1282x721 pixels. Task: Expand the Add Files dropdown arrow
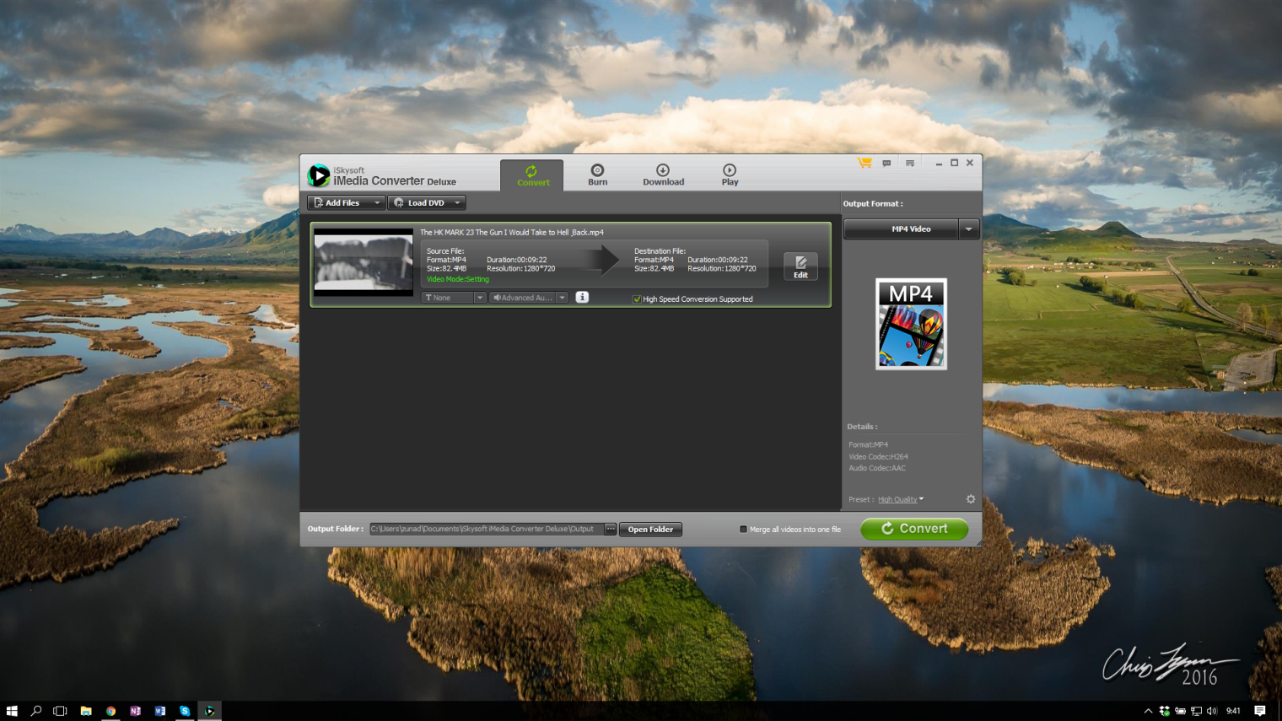(x=377, y=203)
